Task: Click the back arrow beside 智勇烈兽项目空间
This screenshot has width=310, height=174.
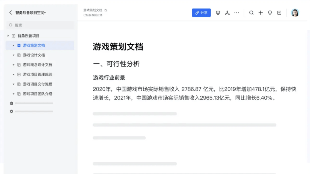Action: tap(11, 13)
